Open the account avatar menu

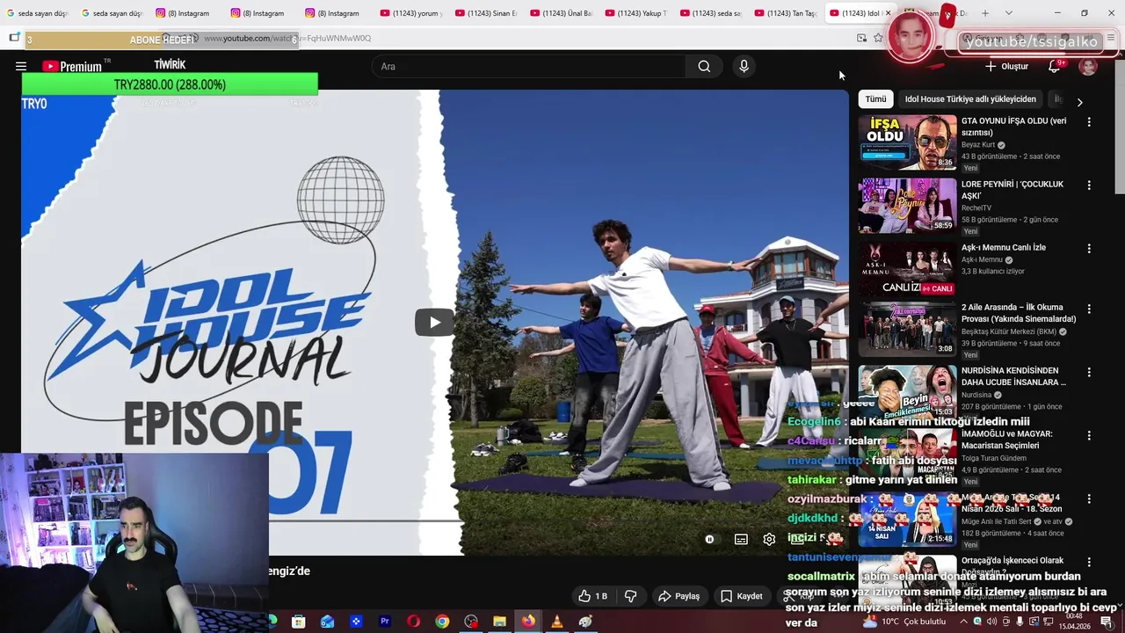point(1088,66)
